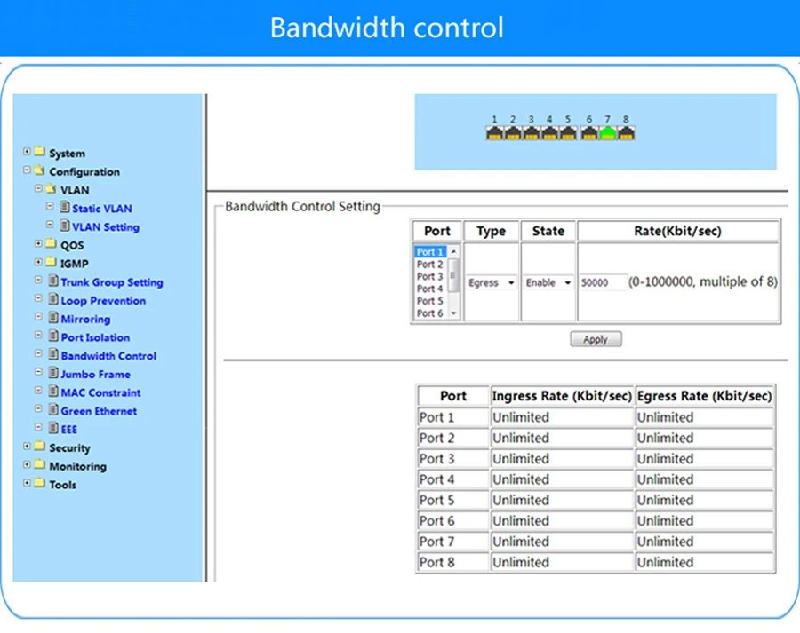Select Port 1 in the port list
The image size is (800, 633).
pyautogui.click(x=430, y=252)
